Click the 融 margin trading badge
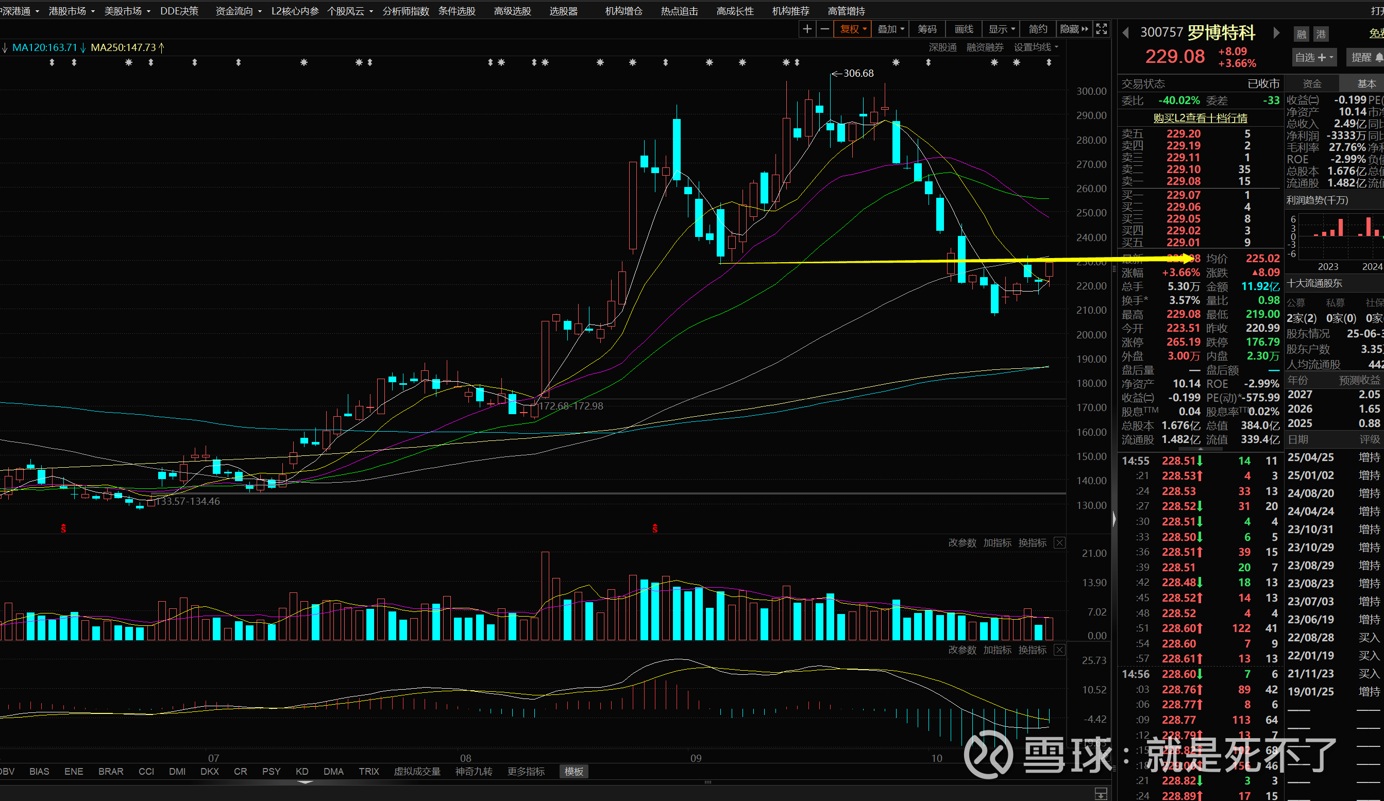This screenshot has width=1384, height=801. [x=1301, y=34]
